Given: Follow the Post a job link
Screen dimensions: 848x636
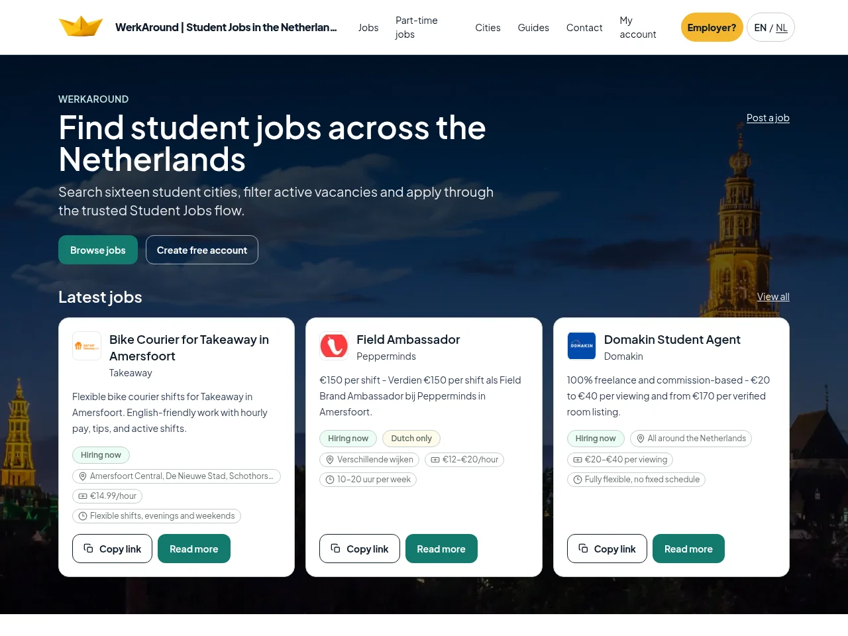Looking at the screenshot, I should coord(768,118).
